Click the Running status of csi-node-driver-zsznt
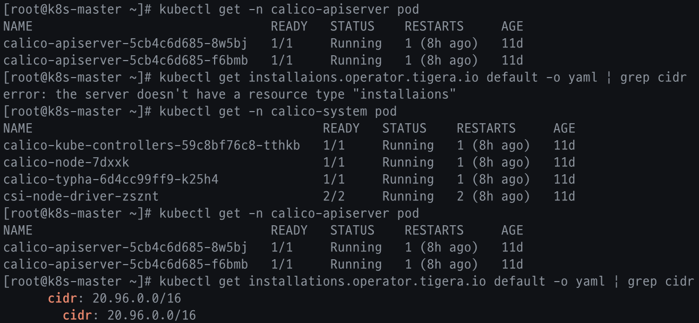This screenshot has height=323, width=699. [x=408, y=197]
